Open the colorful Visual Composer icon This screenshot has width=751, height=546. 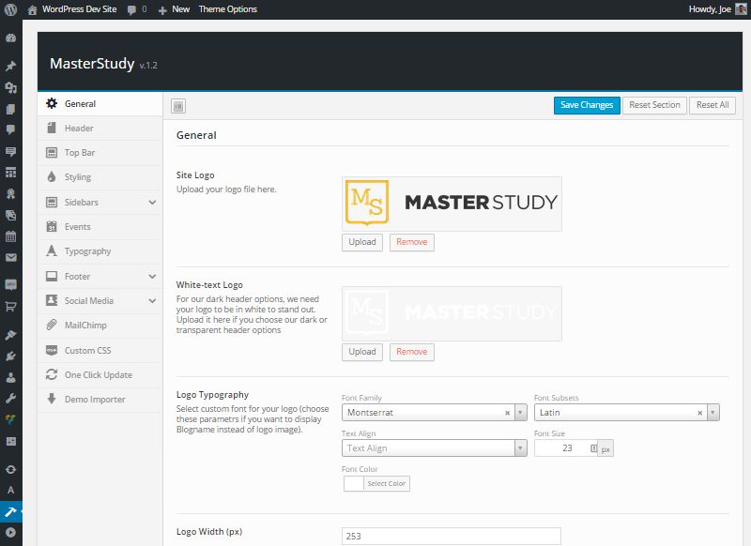(10, 419)
